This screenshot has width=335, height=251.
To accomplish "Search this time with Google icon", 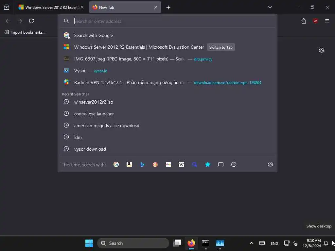I will [x=116, y=164].
